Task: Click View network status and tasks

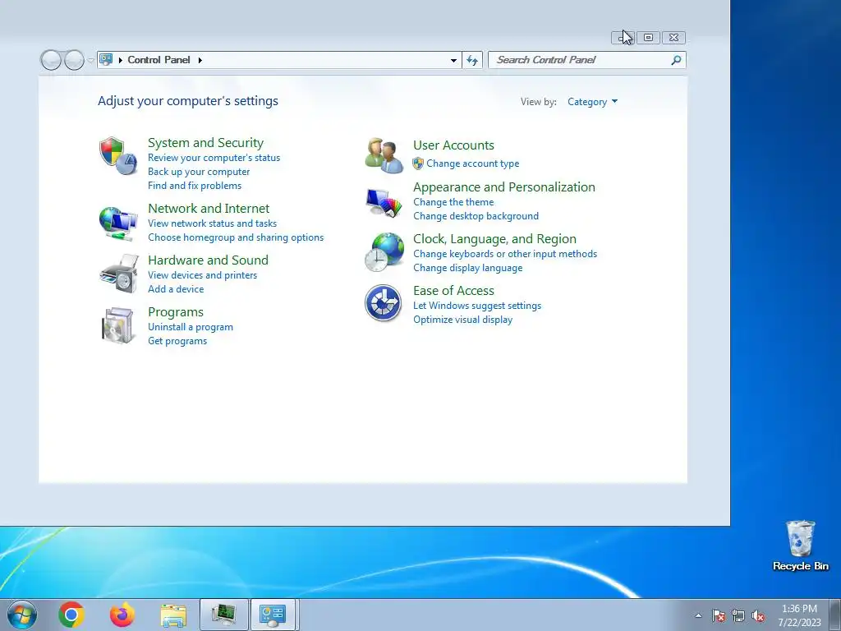Action: click(212, 223)
